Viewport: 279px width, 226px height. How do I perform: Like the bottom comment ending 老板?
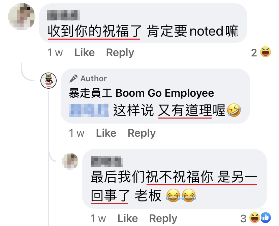point(128,218)
